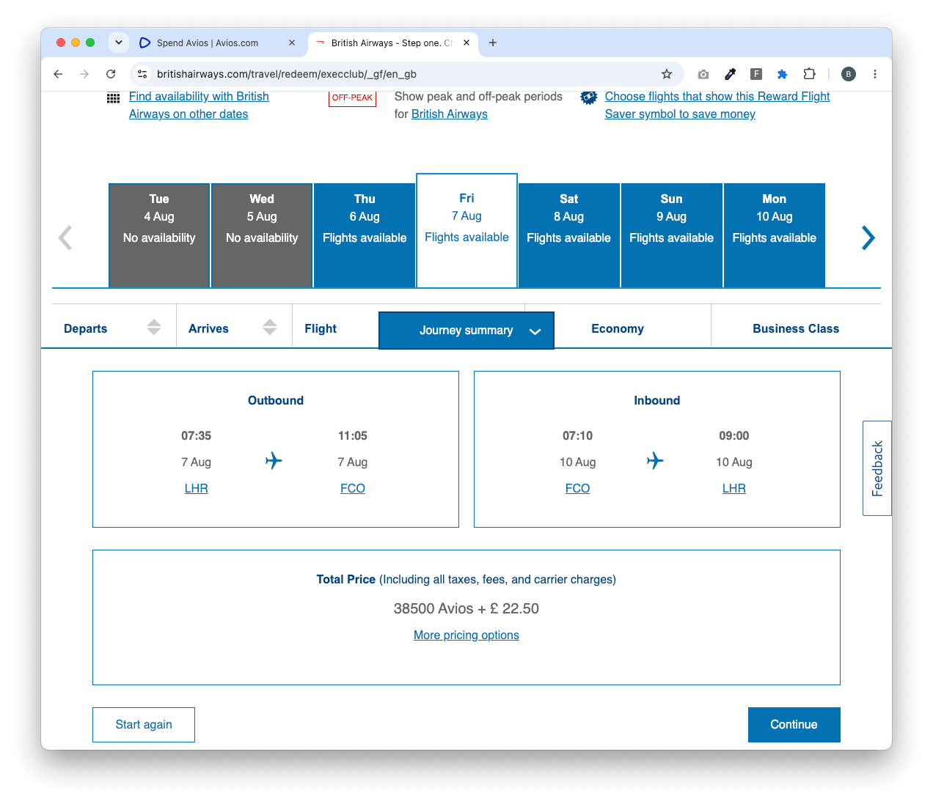Open a new browser tab
The image size is (933, 804).
coord(493,43)
